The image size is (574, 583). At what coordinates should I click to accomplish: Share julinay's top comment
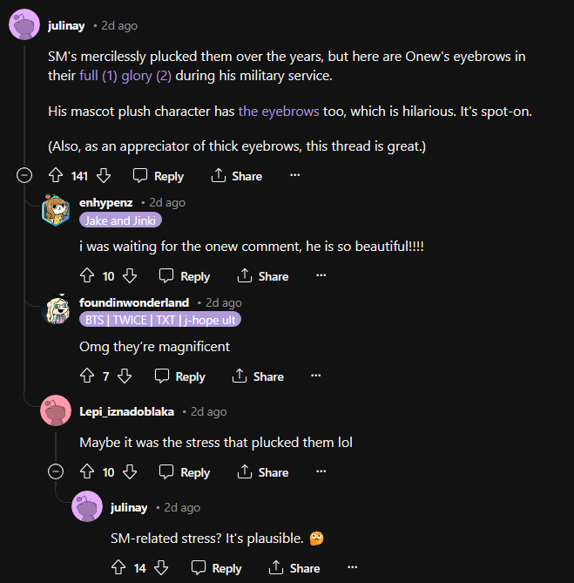(236, 176)
